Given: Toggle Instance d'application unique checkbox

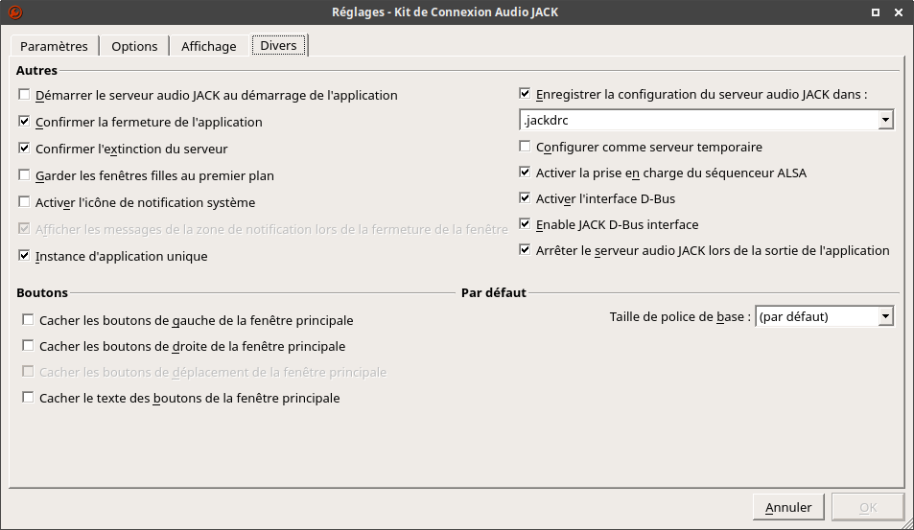Looking at the screenshot, I should click(25, 256).
